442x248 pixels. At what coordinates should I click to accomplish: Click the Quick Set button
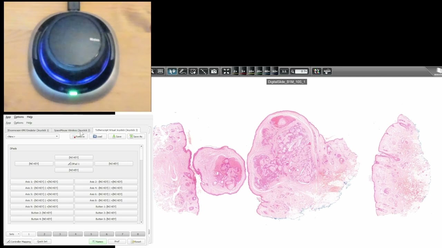42,242
